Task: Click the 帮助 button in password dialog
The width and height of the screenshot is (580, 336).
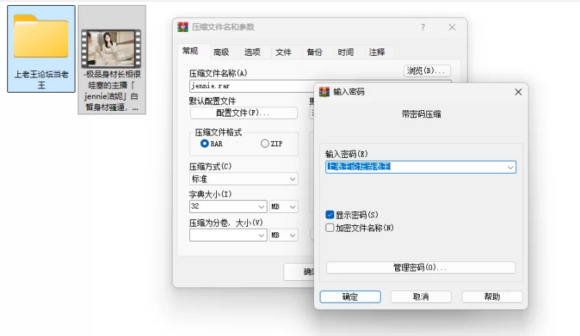Action: click(492, 297)
